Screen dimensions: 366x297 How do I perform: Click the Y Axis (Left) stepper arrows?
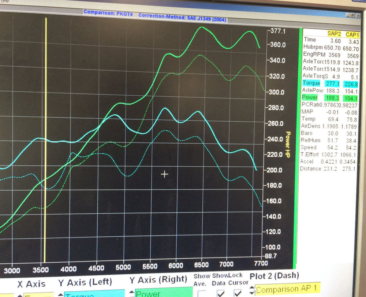tap(60, 294)
